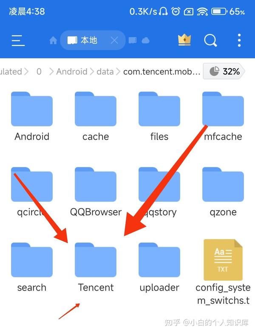
Task: Open the QQBrowser folder
Action: pos(96,192)
